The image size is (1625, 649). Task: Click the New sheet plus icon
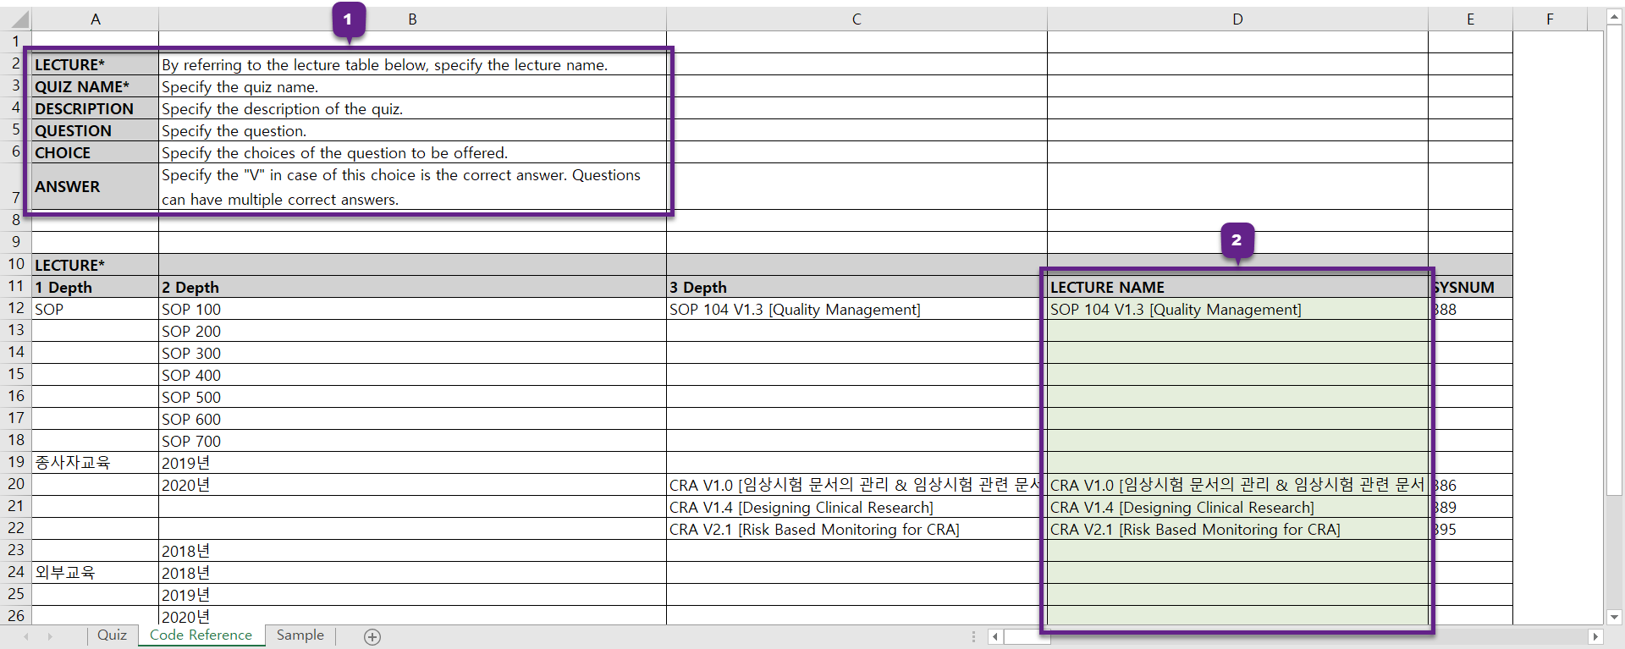[372, 637]
